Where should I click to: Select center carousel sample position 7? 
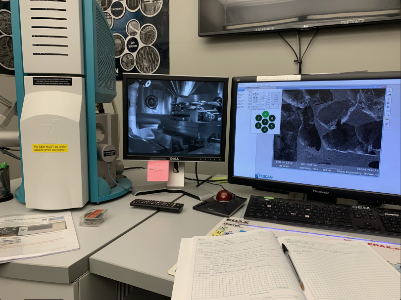pos(265,122)
